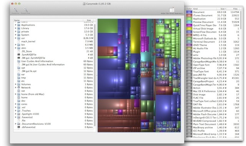Select the "Preview Document" kind row
This screenshot has height=146, width=246.
213,22
